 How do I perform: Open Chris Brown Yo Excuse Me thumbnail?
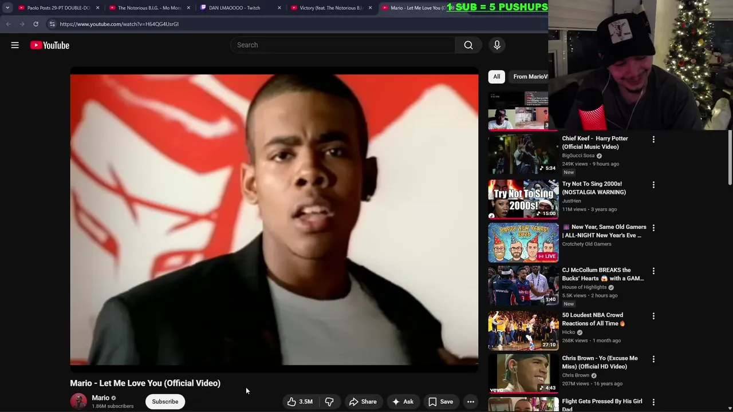click(x=523, y=373)
